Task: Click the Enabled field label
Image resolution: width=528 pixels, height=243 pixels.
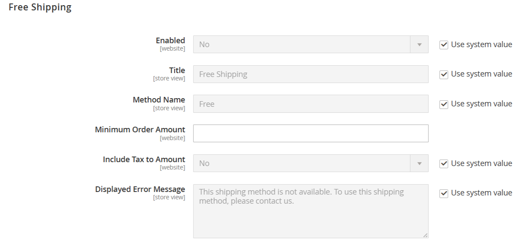Action: click(x=170, y=41)
